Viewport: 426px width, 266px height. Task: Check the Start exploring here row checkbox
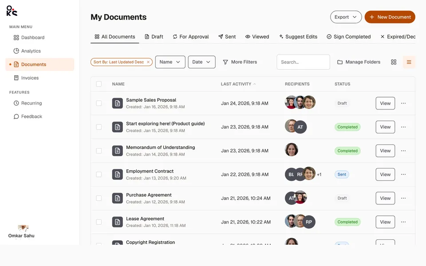coord(99,127)
